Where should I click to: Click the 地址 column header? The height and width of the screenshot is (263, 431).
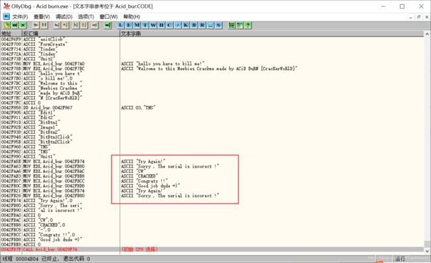[11, 34]
